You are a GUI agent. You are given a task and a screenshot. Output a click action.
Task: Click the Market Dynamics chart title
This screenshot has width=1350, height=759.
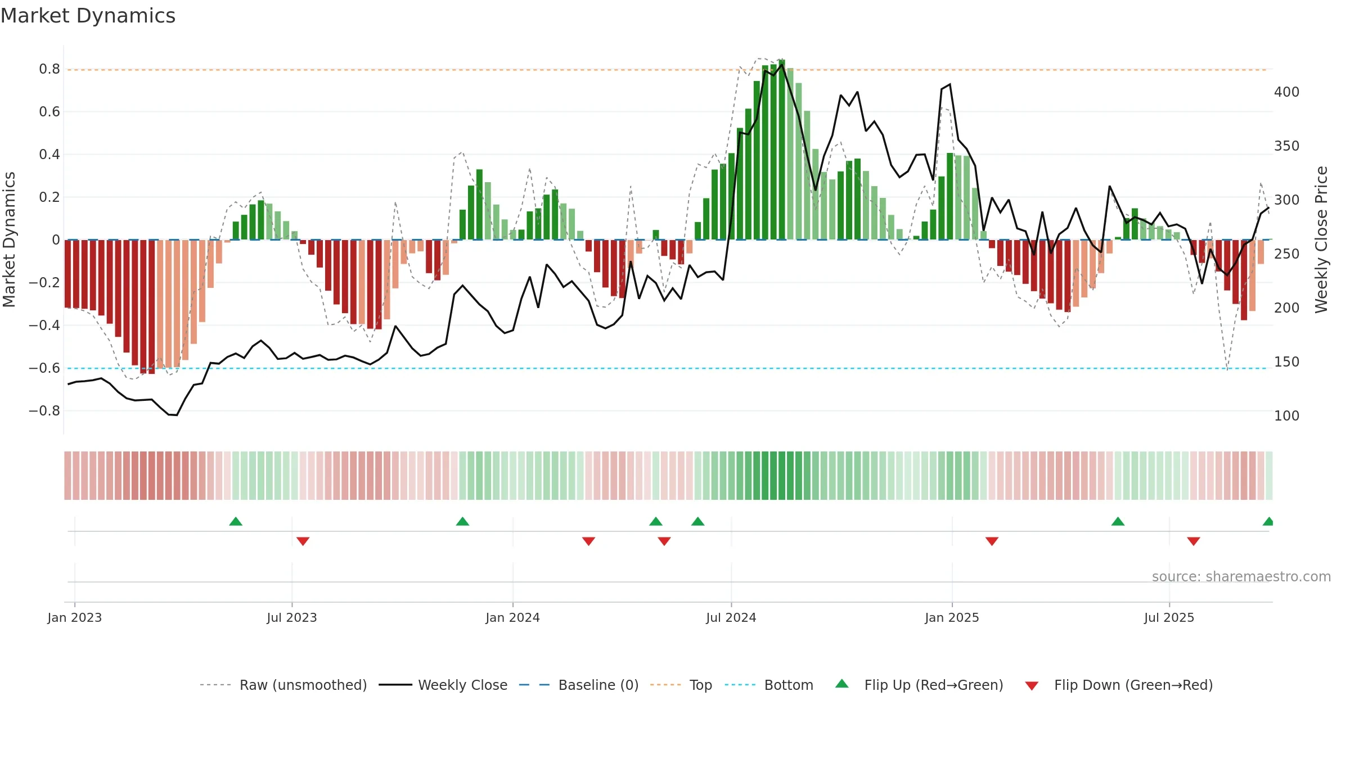pos(88,16)
